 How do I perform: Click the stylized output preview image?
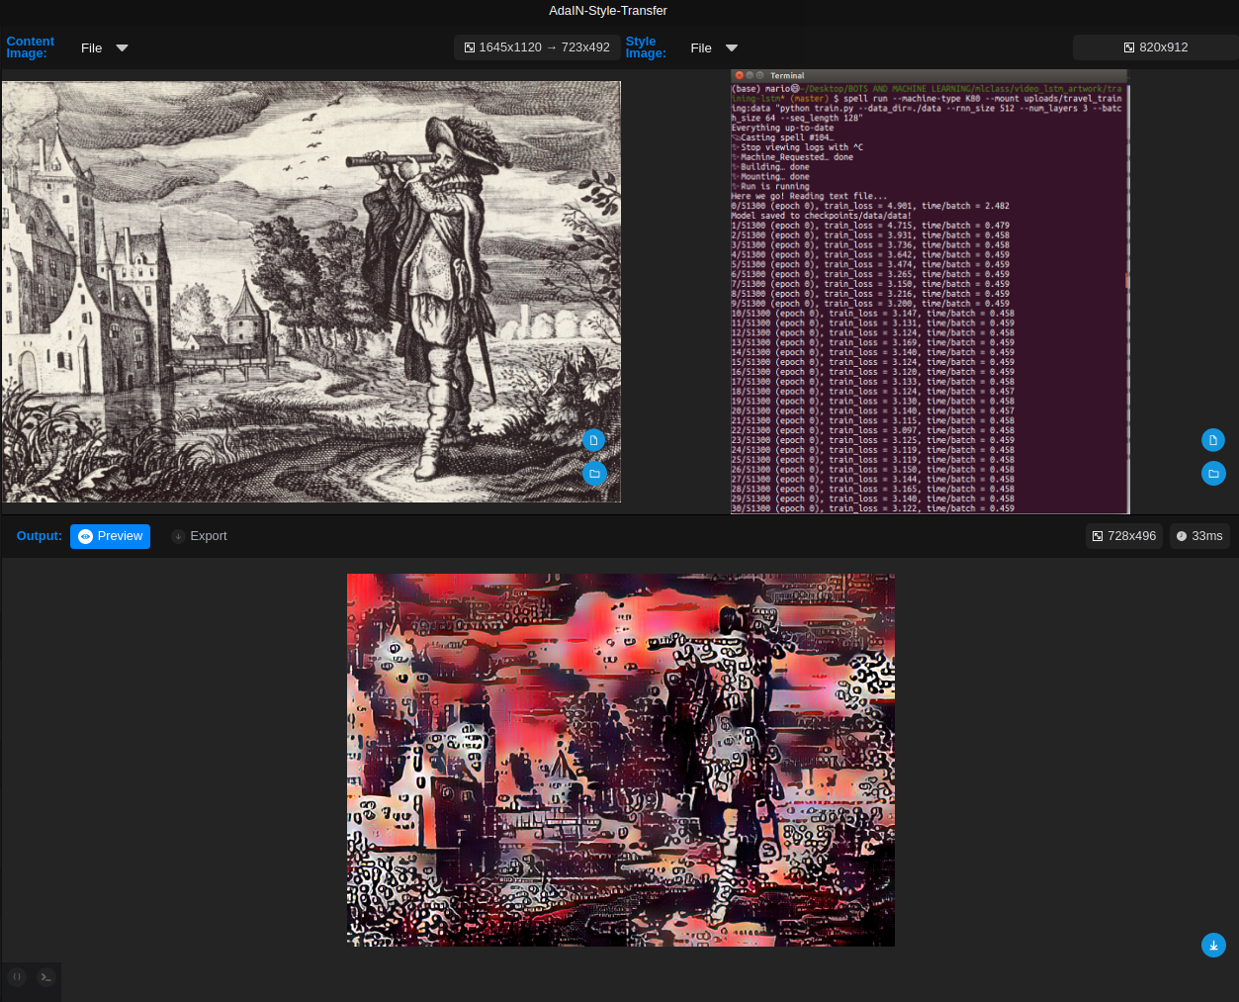(621, 760)
